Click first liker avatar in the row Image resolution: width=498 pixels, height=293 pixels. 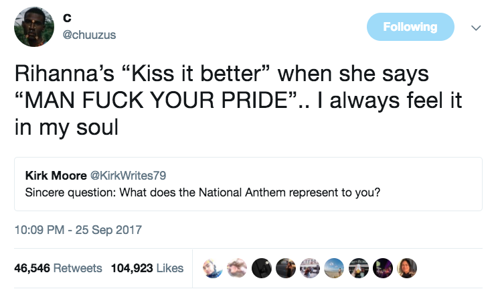click(213, 268)
